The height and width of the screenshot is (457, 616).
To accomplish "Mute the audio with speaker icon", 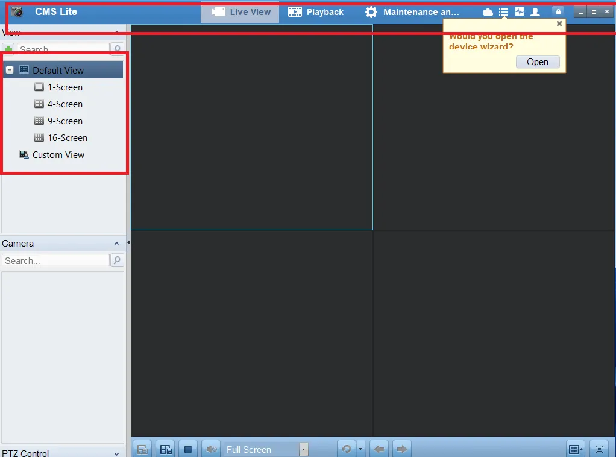I will 210,449.
